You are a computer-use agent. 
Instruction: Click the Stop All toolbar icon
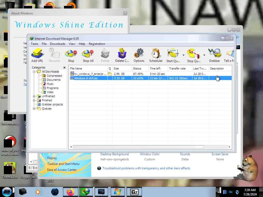click(88, 55)
